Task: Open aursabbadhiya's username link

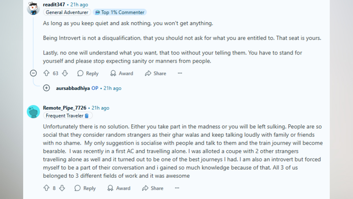Action: point(73,88)
